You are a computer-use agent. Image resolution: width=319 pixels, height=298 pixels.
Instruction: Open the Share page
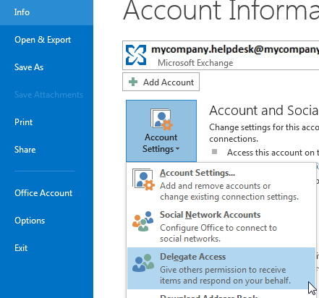[x=25, y=150]
